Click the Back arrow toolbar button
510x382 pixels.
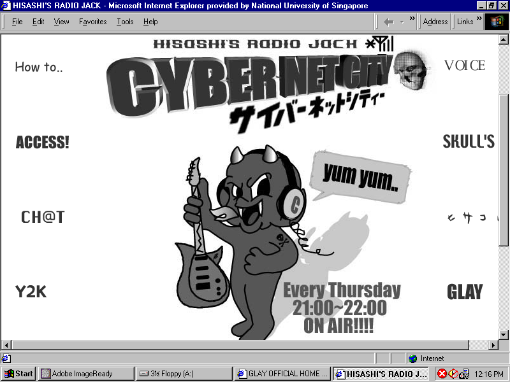(x=388, y=22)
